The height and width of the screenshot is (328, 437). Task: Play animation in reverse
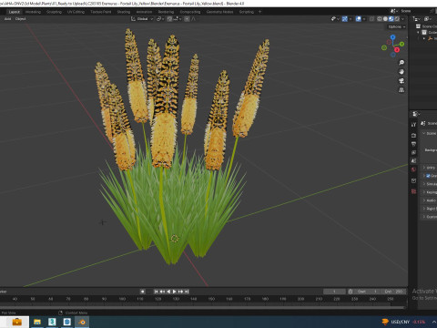pos(168,292)
